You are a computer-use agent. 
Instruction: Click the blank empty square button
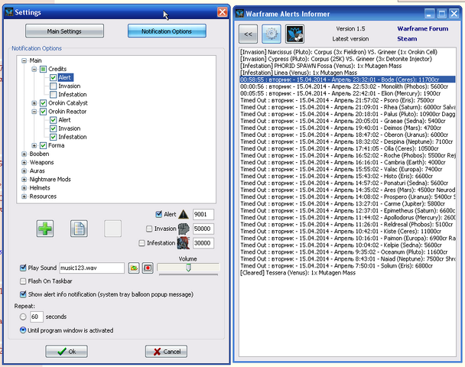[112, 229]
